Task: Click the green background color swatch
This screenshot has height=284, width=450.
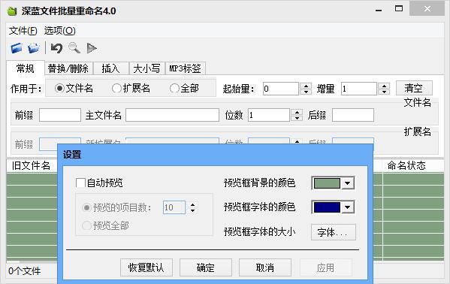Action: [327, 183]
